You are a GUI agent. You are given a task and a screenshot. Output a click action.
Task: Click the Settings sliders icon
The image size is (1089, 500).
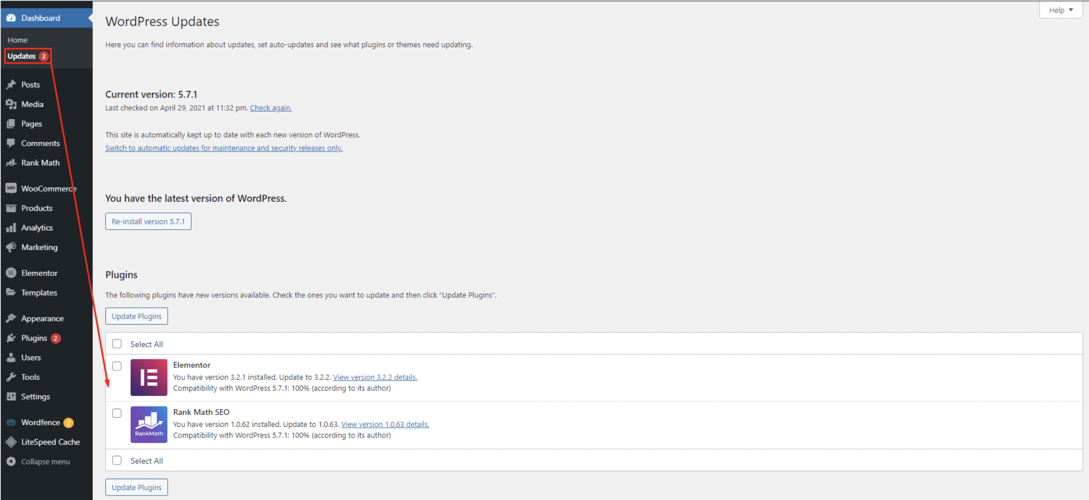click(x=11, y=397)
